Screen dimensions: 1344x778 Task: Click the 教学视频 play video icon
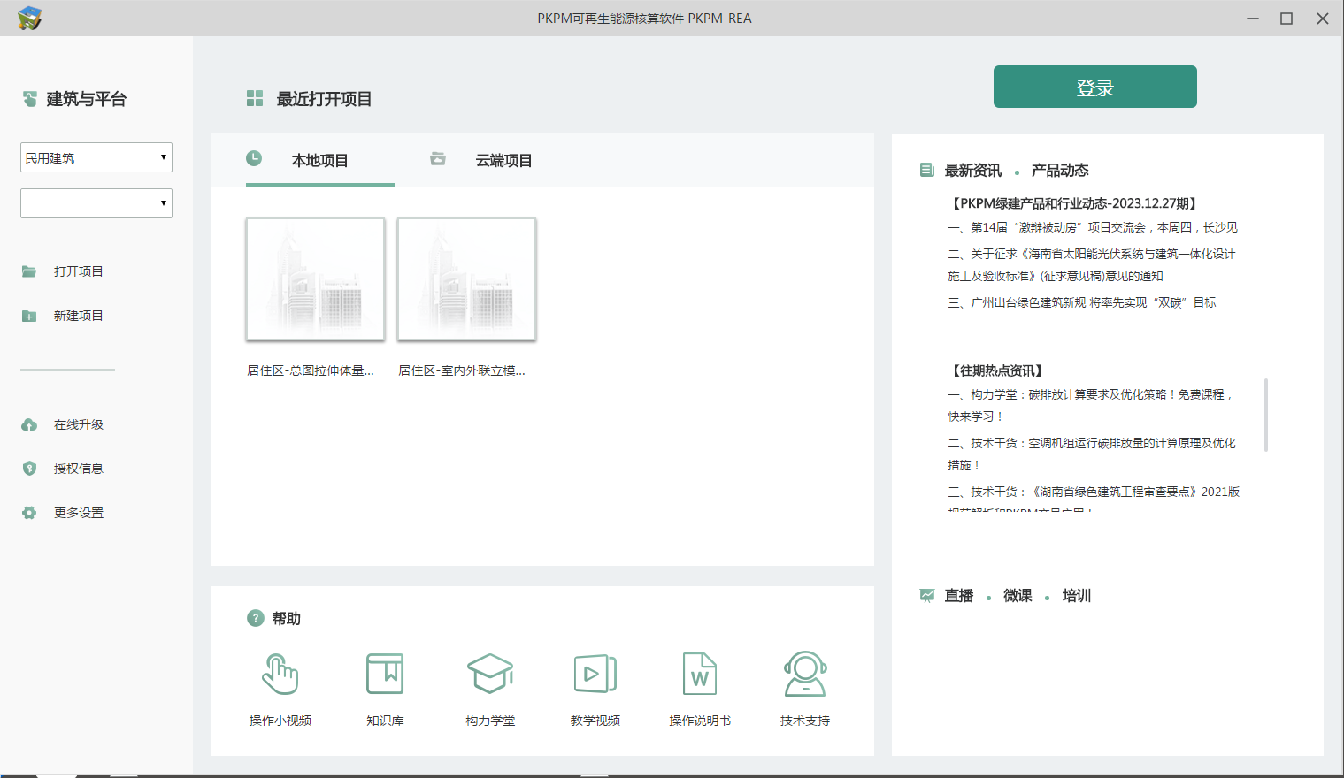point(595,674)
